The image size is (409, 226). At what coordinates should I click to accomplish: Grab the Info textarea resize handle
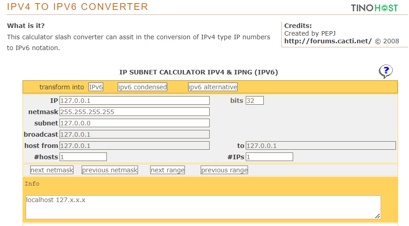coord(377,216)
